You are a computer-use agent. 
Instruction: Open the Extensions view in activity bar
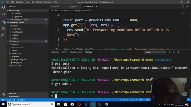(x=3, y=35)
